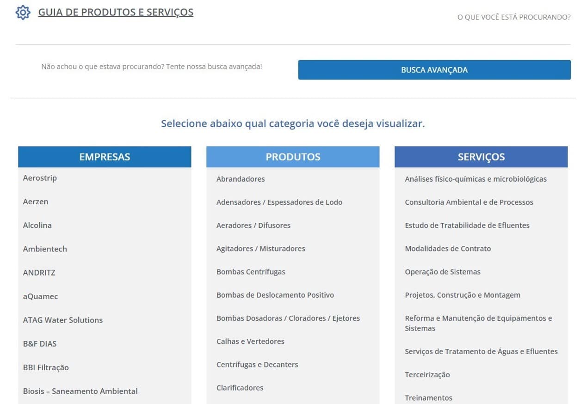Select the Empresas category header
Screen dimensions: 587x404
pyautogui.click(x=105, y=157)
